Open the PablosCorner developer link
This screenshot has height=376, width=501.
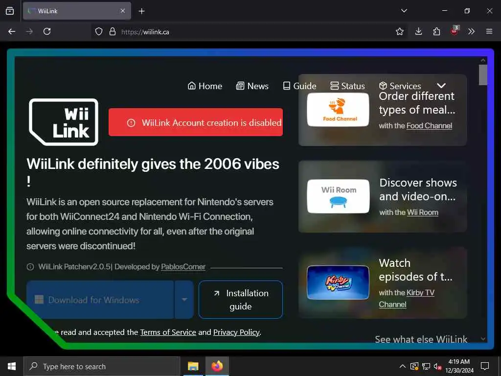pos(183,267)
